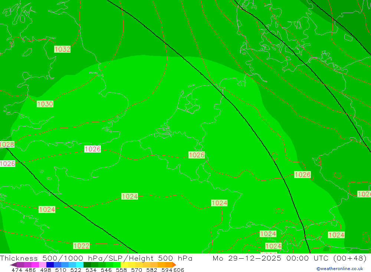Click the legend value 606

[x=179, y=270]
